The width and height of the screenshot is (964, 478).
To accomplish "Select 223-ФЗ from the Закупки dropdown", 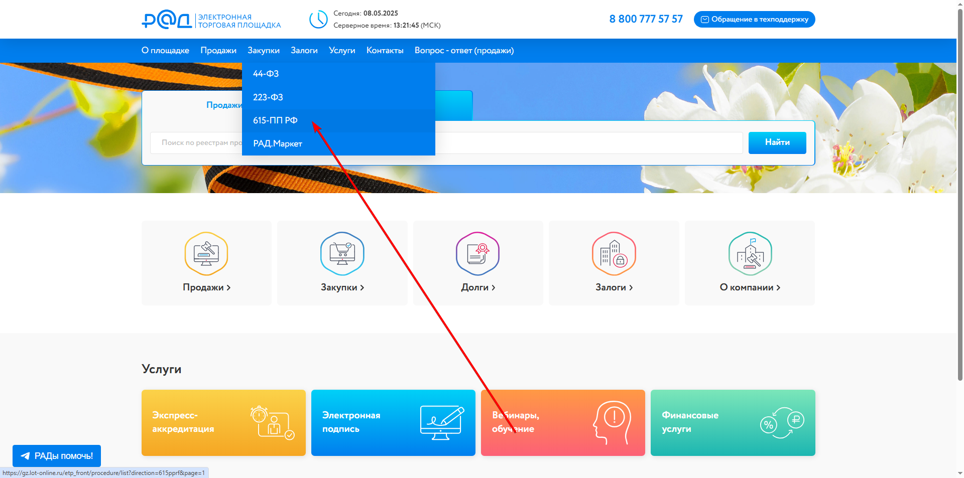I will click(x=338, y=97).
